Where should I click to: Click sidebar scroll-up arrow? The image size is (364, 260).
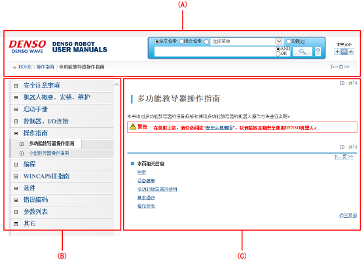coord(117,85)
